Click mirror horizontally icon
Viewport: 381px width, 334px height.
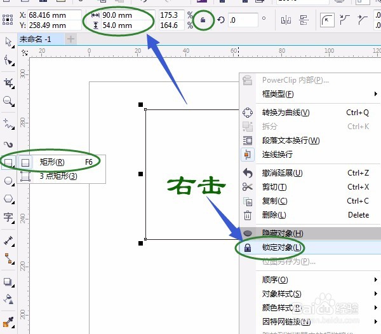(x=286, y=20)
